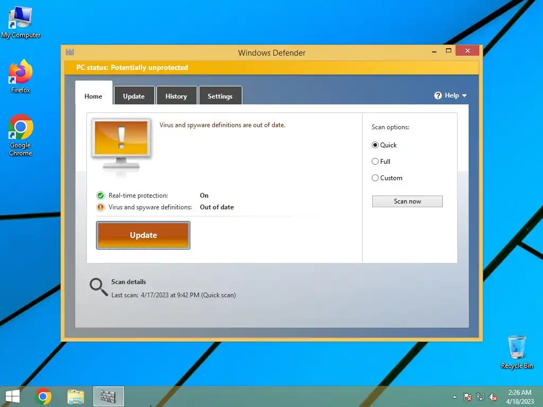Show hidden system tray icons
The width and height of the screenshot is (543, 407).
tap(454, 397)
